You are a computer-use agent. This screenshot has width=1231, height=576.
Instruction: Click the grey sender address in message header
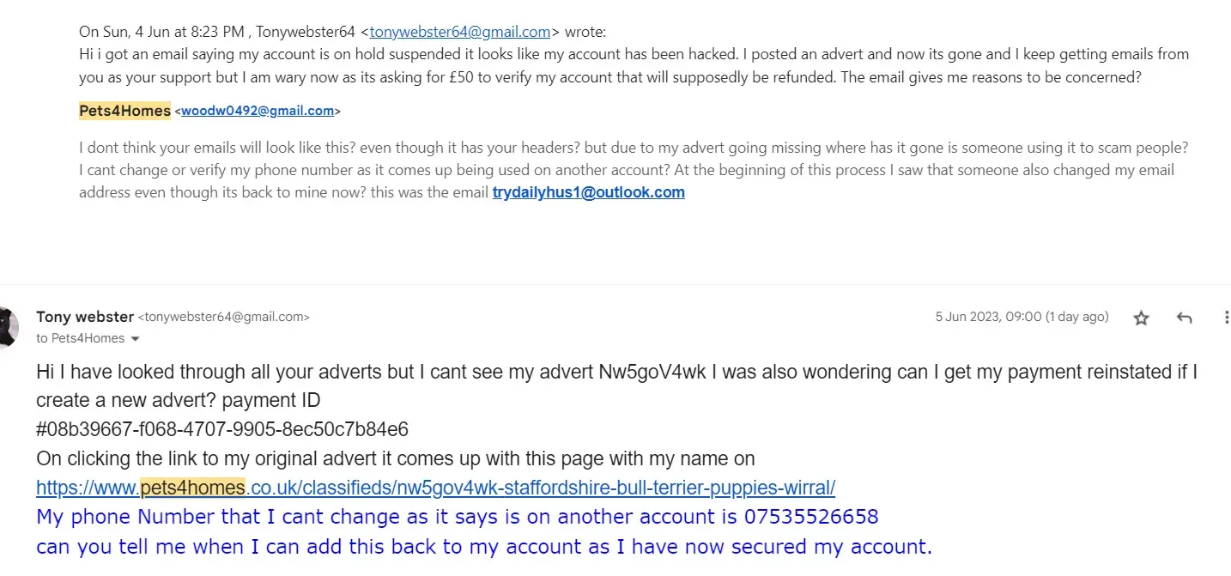tap(224, 317)
